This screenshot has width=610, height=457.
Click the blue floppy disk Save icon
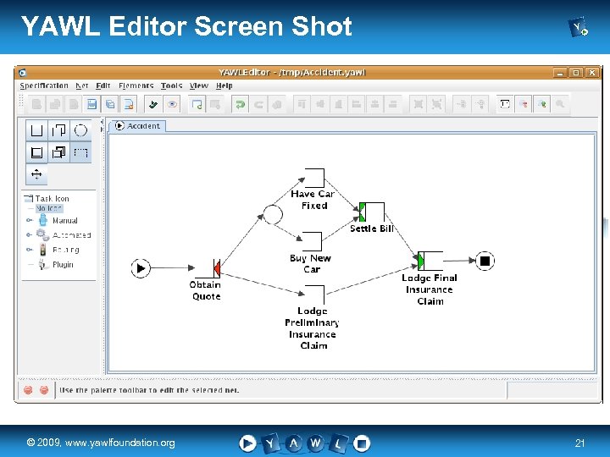pyautogui.click(x=91, y=104)
